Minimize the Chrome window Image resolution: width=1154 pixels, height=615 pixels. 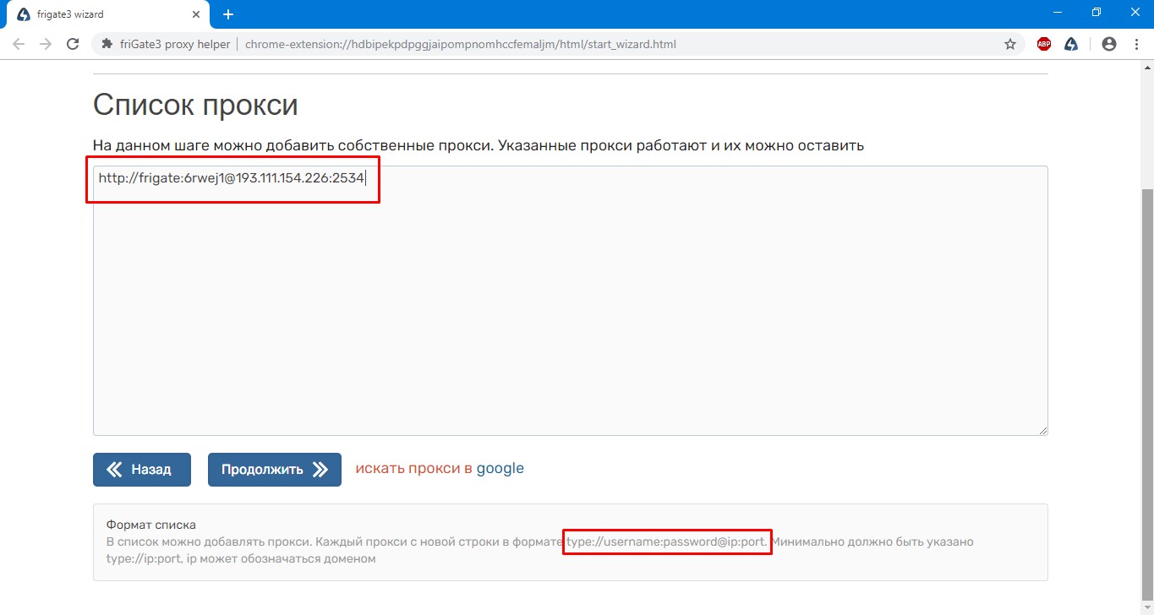point(1058,13)
